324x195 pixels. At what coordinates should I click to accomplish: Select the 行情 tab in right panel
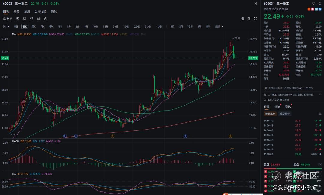click(267, 106)
